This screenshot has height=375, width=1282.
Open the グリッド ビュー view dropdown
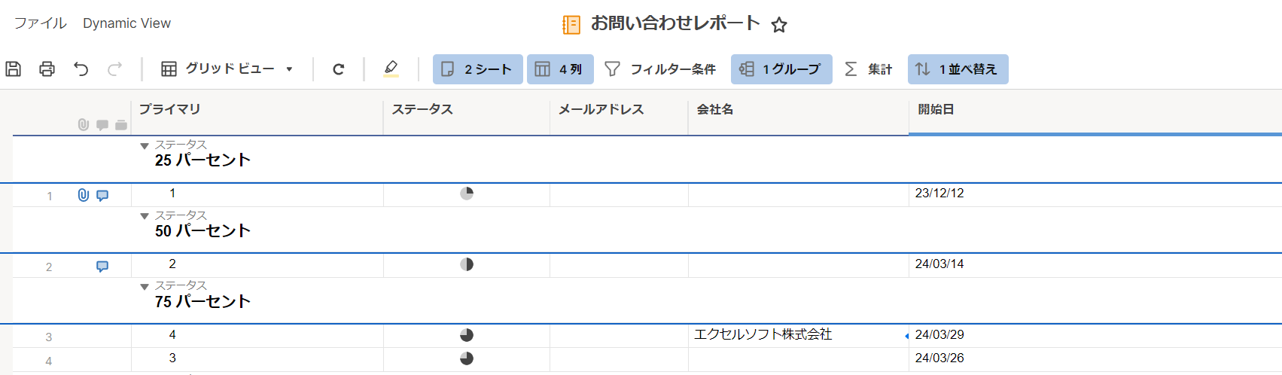[227, 69]
